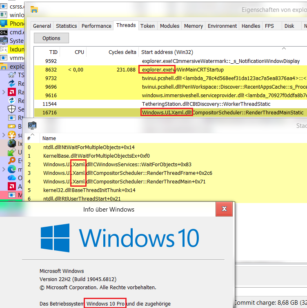Click the monitor icon in Stack window title
307x308 pixels.
(32, 125)
